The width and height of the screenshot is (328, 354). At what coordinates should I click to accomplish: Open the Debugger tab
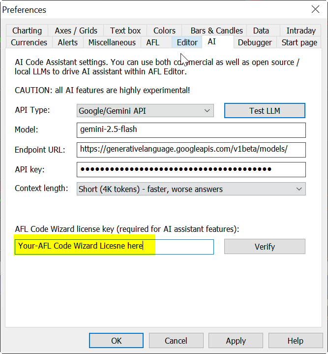tap(255, 42)
